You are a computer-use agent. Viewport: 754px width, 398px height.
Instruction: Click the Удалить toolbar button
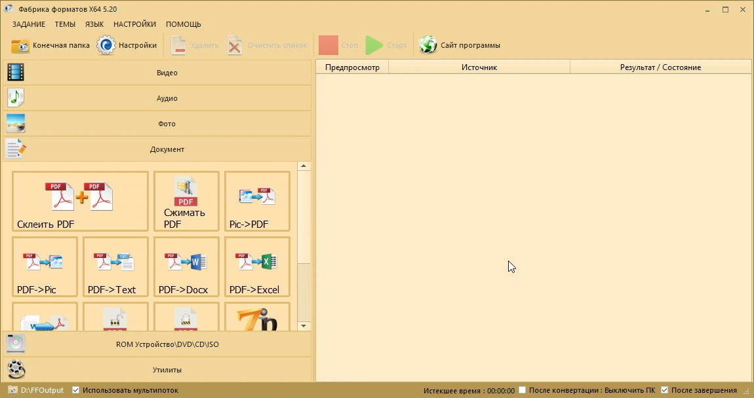194,45
